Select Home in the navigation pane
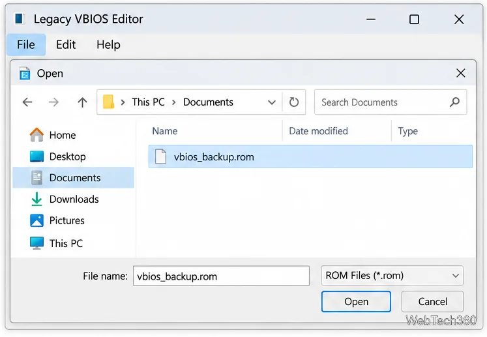 point(73,135)
